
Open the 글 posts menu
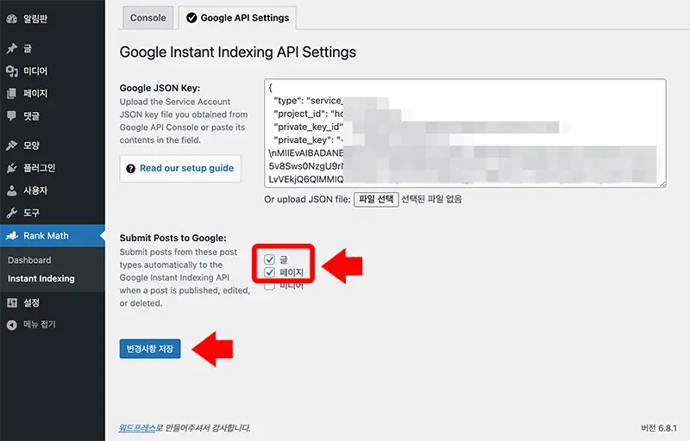click(53, 48)
